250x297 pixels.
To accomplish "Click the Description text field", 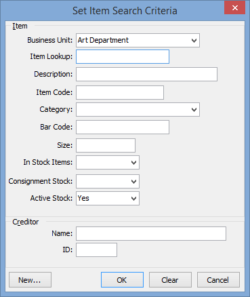I will 146,74.
